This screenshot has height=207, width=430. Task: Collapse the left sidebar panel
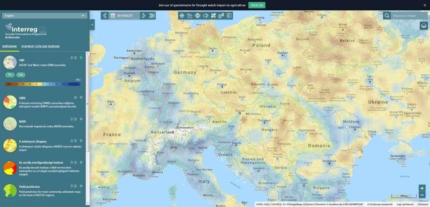tap(92, 25)
